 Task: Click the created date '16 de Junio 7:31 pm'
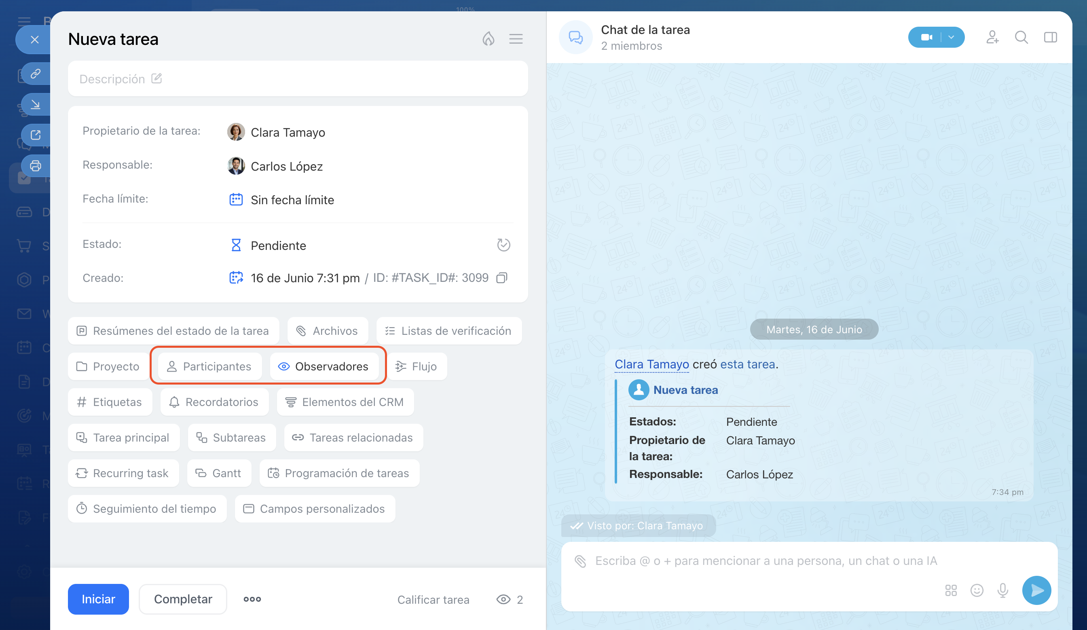305,278
